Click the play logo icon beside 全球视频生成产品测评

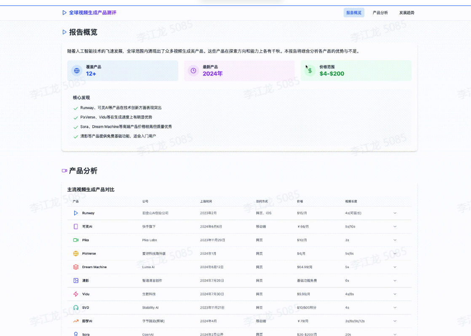(64, 13)
